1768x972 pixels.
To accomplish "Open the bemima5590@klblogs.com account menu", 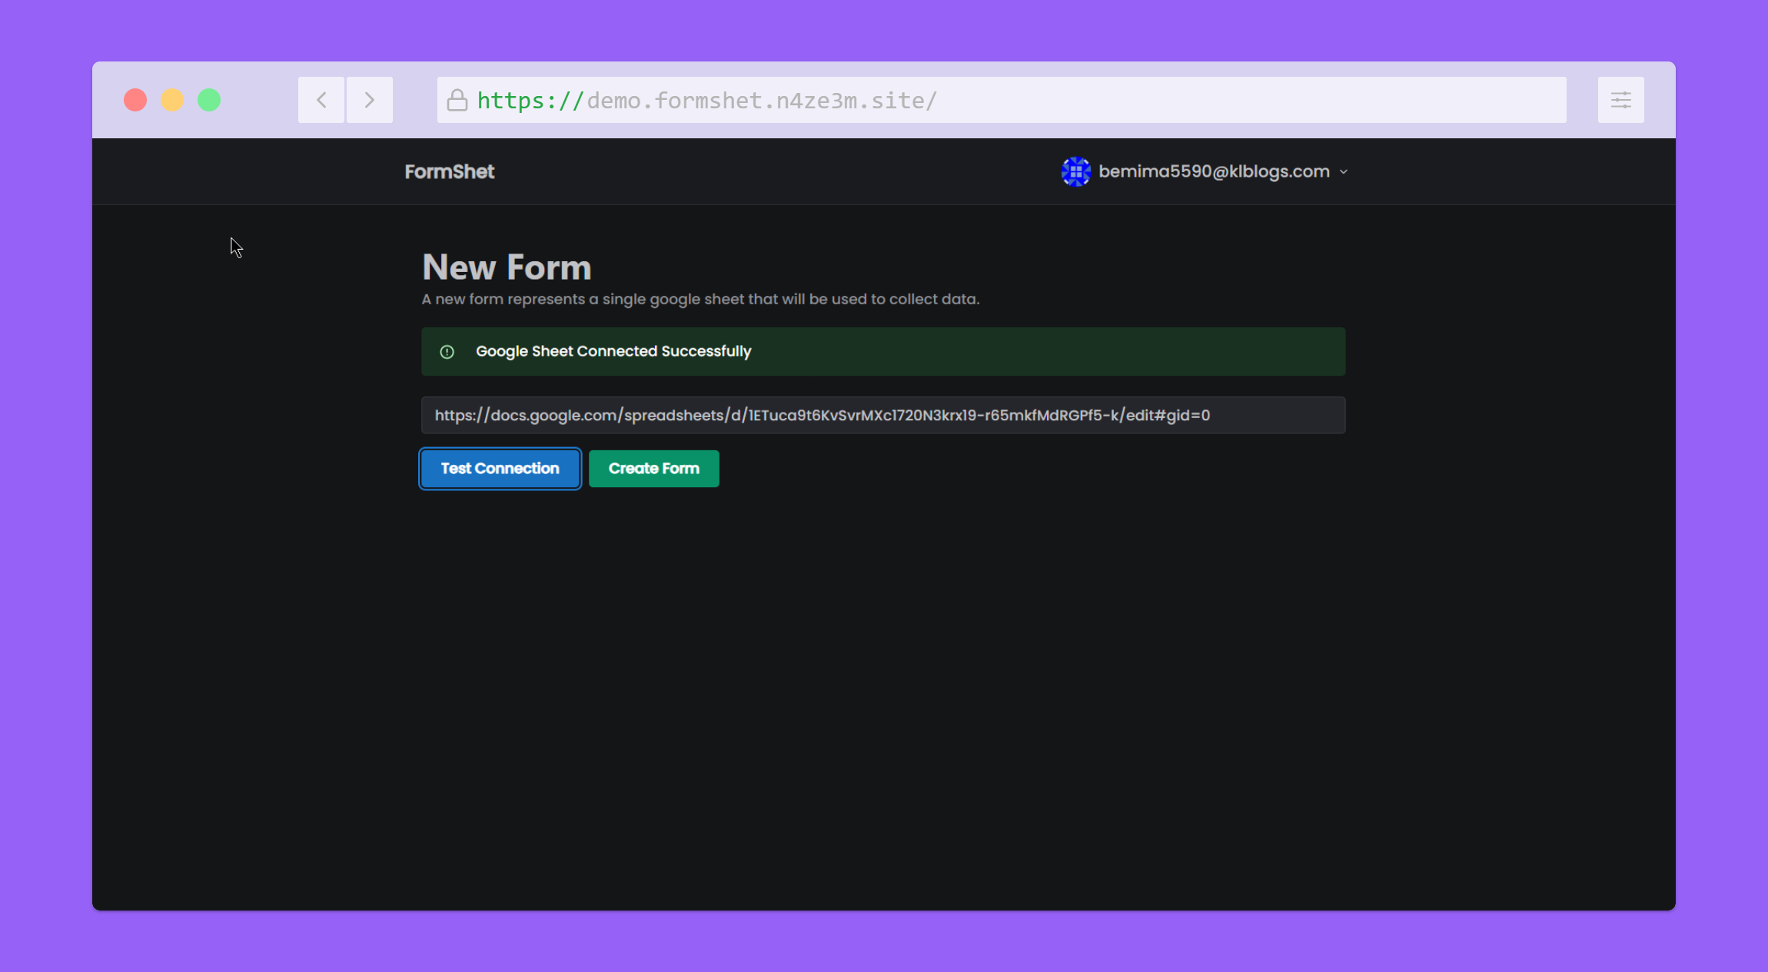I will click(x=1214, y=171).
